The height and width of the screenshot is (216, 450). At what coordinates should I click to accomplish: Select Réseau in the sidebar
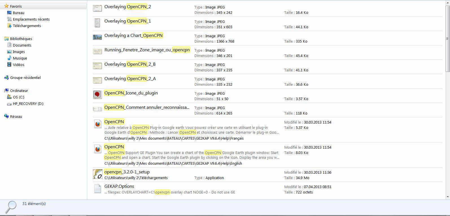[16, 116]
